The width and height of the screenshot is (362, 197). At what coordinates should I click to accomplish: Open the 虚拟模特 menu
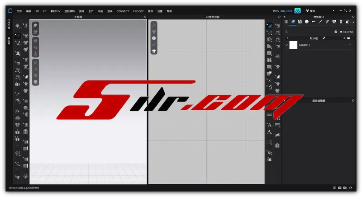coord(70,11)
